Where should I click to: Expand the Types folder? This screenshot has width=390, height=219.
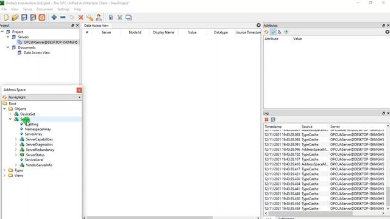pyautogui.click(x=4, y=170)
